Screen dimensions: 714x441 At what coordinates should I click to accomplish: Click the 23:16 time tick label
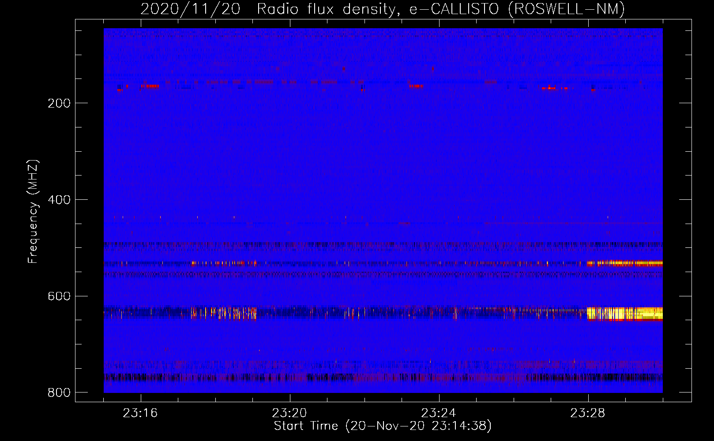[140, 413]
